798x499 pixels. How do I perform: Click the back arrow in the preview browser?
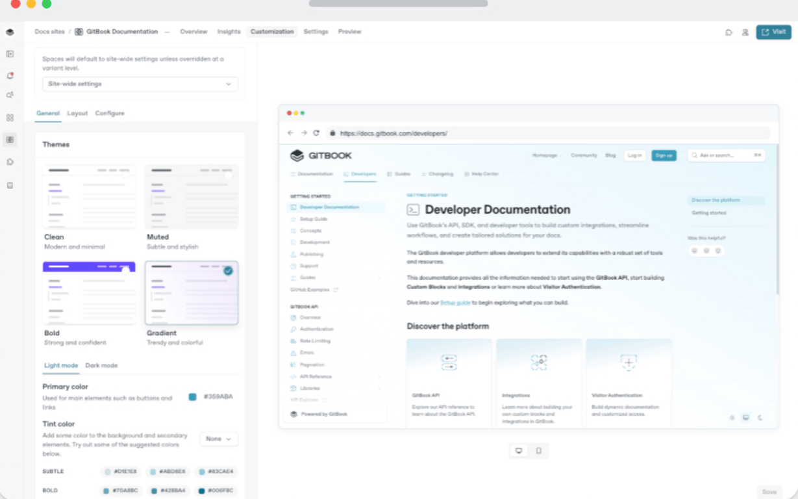(x=290, y=133)
